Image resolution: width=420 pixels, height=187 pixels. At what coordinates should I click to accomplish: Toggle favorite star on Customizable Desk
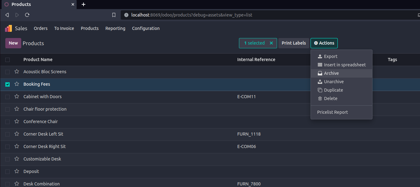[x=17, y=159]
